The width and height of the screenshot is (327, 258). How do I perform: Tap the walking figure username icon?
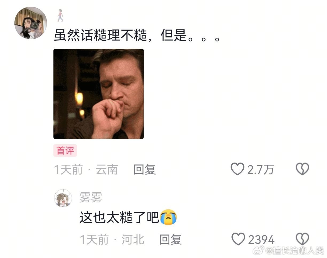click(x=60, y=15)
